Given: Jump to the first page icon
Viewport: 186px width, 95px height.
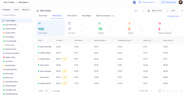Looking at the screenshot, I should [x=151, y=91].
